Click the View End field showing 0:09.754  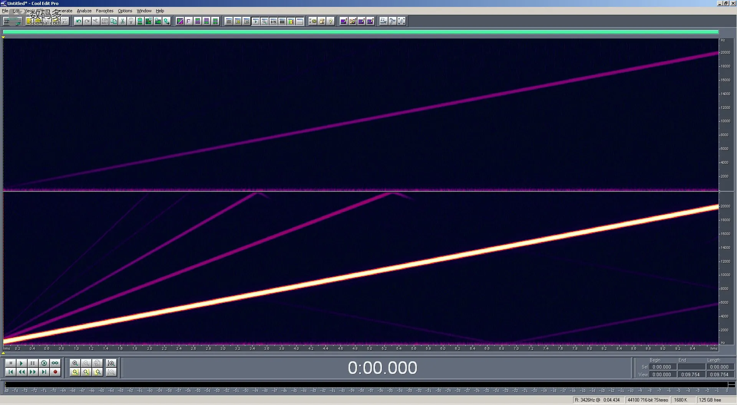[x=692, y=375]
